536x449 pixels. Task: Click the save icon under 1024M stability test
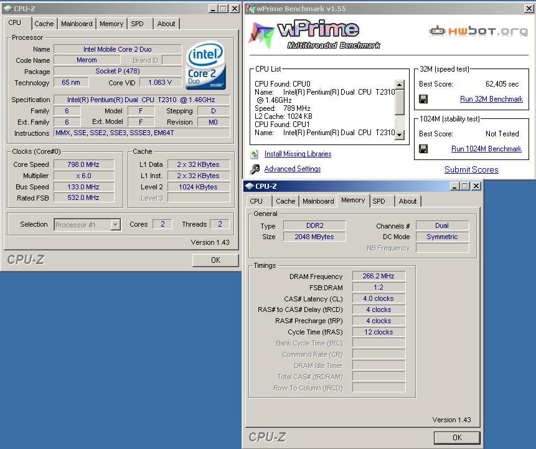(x=423, y=149)
